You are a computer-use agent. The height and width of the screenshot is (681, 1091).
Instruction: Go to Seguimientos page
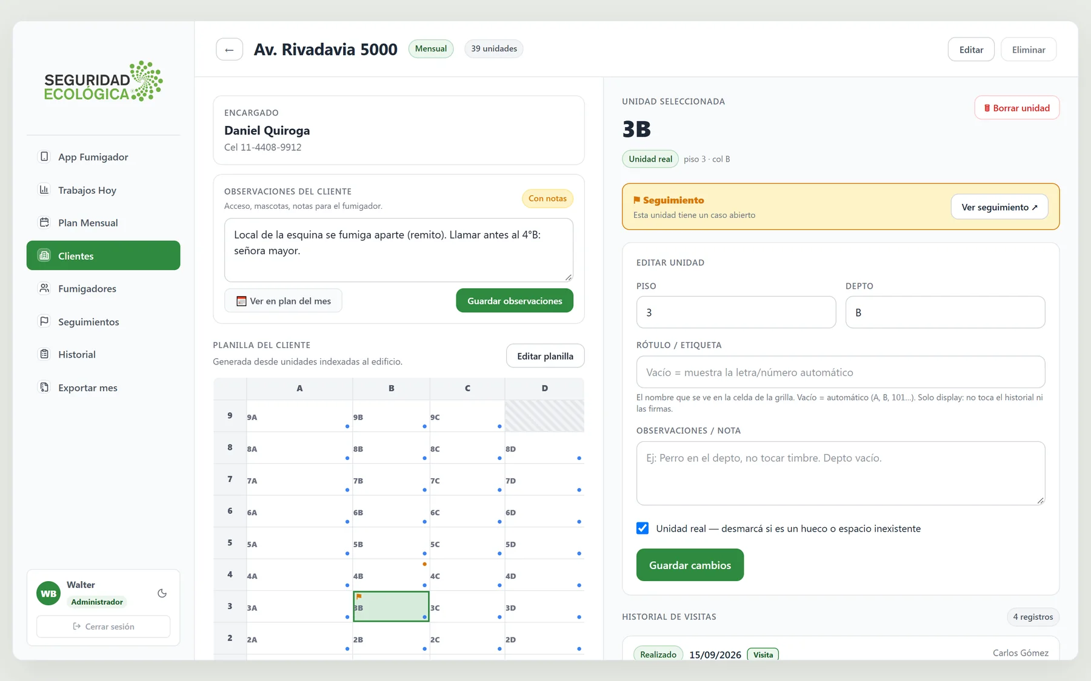103,321
